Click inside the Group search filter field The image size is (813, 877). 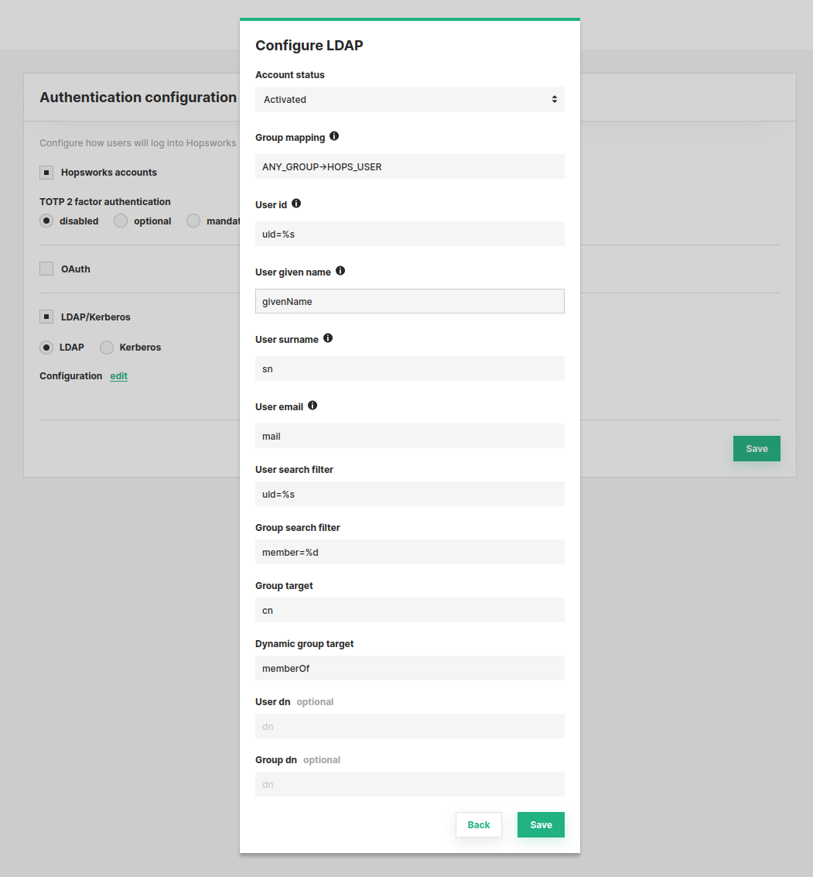pyautogui.click(x=410, y=552)
